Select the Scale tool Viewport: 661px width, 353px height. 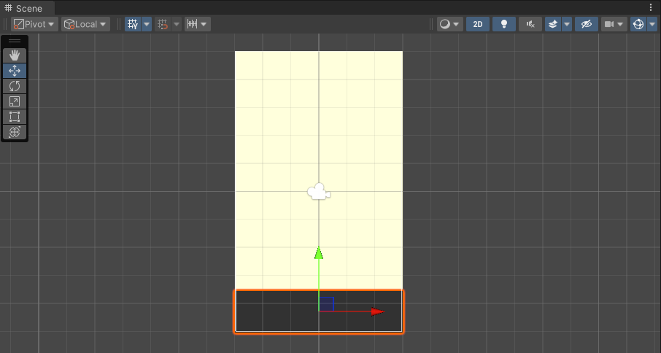click(15, 101)
